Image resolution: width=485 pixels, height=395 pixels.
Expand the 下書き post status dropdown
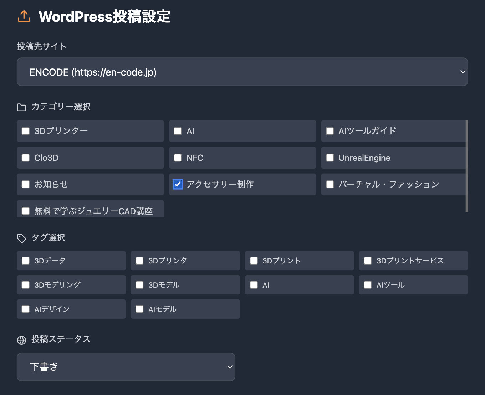click(x=126, y=367)
